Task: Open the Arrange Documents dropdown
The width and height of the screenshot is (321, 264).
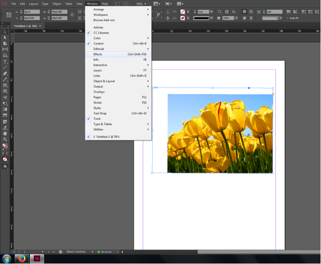Action: click(x=180, y=4)
